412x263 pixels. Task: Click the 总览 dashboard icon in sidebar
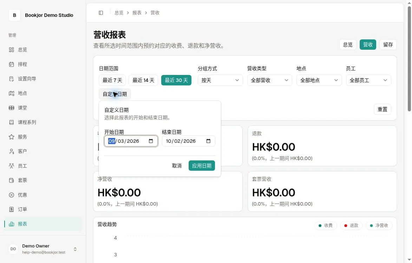[x=11, y=50]
